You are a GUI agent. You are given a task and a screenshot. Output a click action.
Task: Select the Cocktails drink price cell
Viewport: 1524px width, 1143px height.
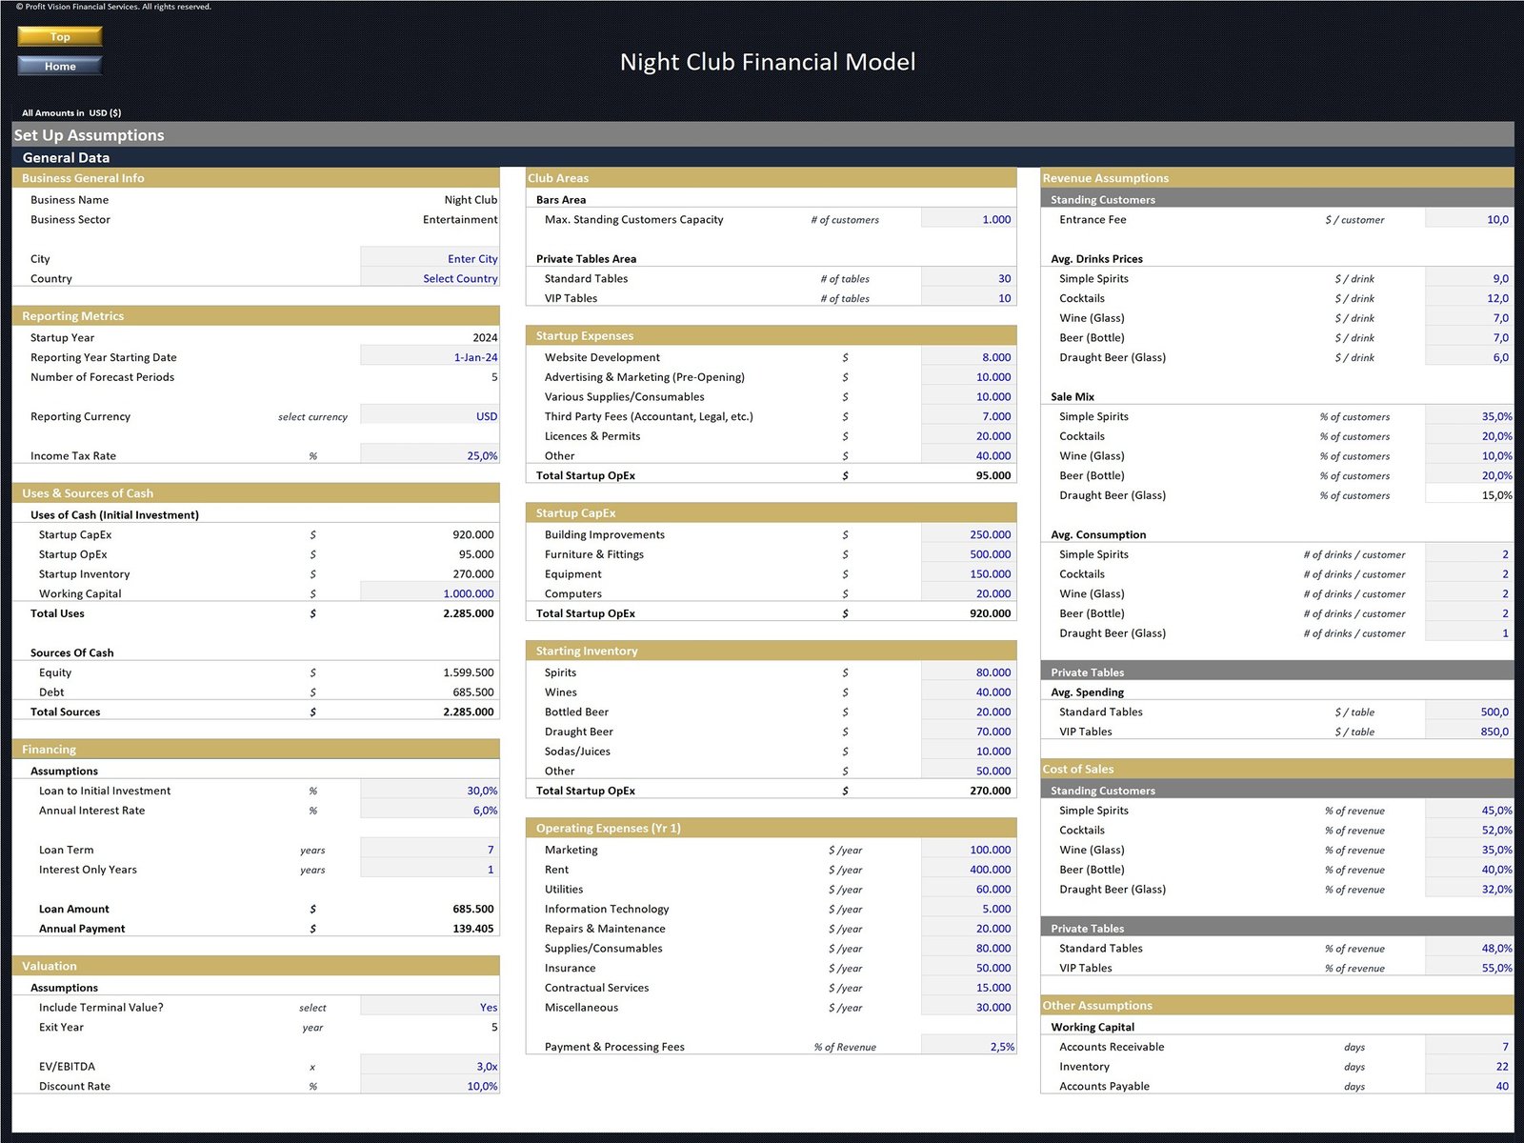coord(1469,299)
